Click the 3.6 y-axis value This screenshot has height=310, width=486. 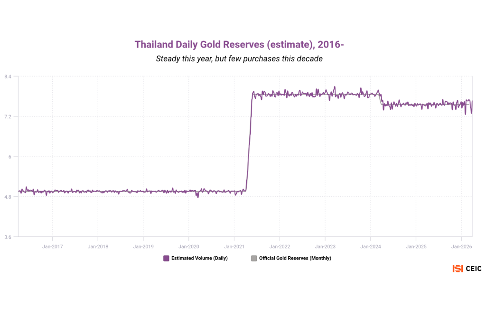(x=8, y=236)
